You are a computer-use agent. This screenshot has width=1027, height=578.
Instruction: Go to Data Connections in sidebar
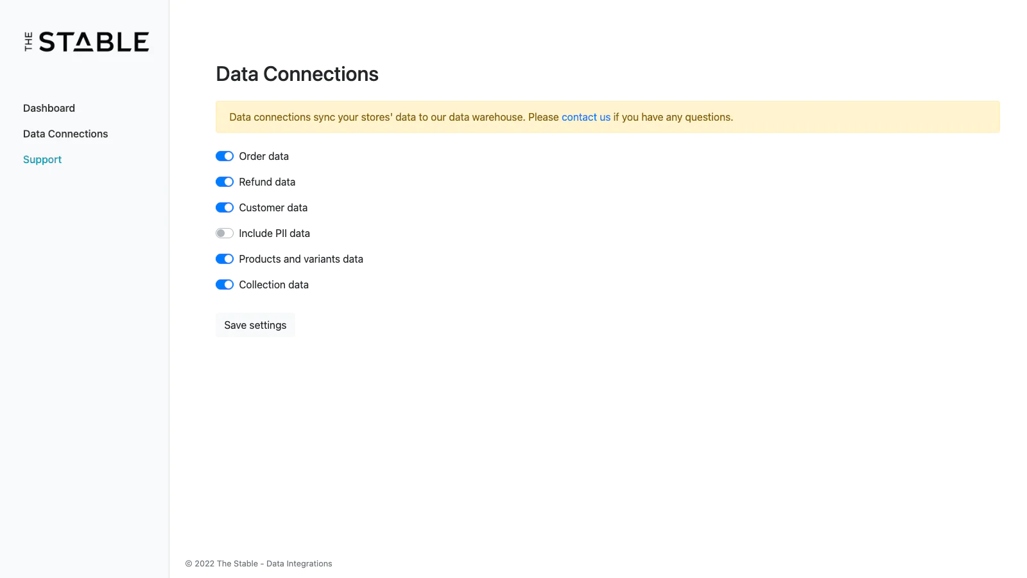pos(65,134)
